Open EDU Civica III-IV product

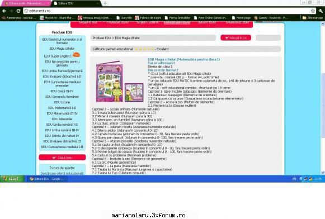62,91
